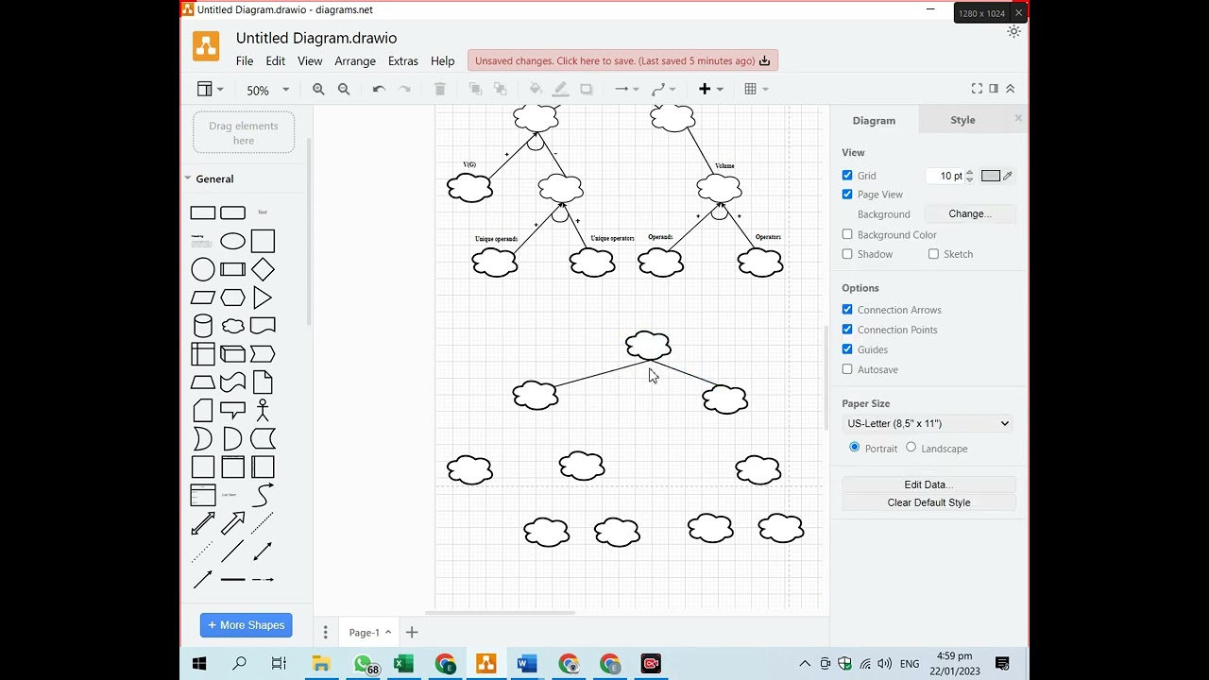Toggle the Connection Arrows checkbox
Viewport: 1209px width, 680px height.
847,310
